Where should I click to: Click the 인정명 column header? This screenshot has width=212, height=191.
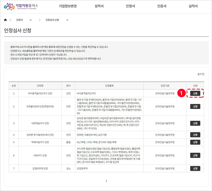[x=40, y=86]
